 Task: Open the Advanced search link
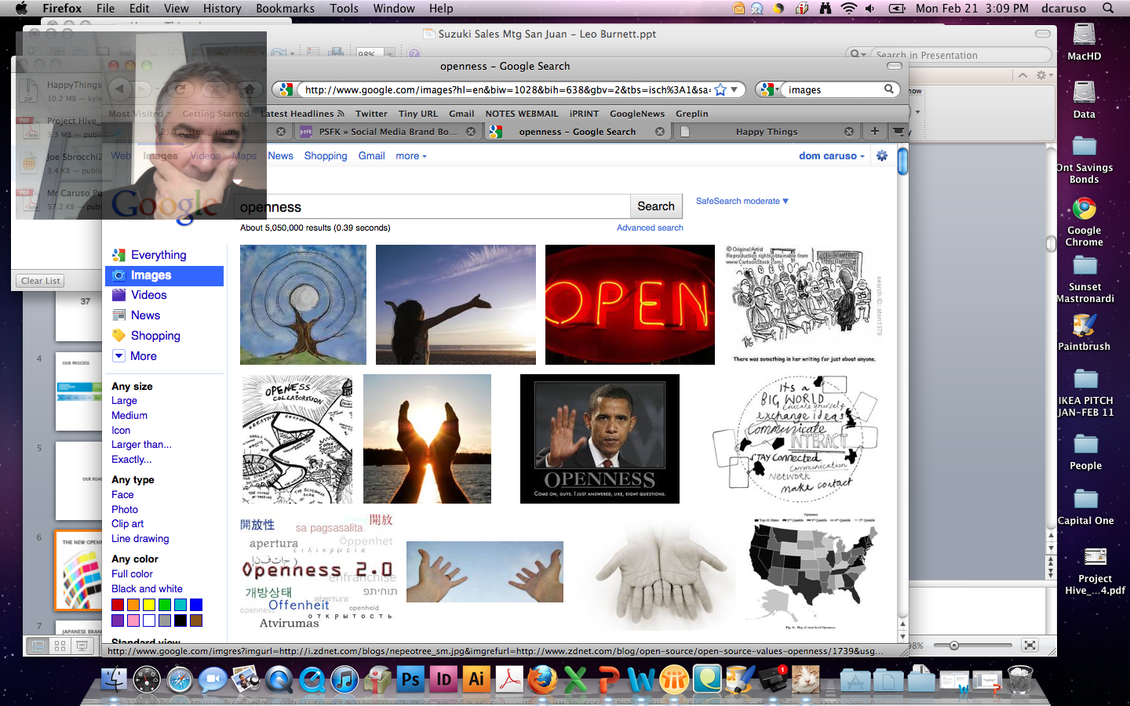click(x=650, y=227)
